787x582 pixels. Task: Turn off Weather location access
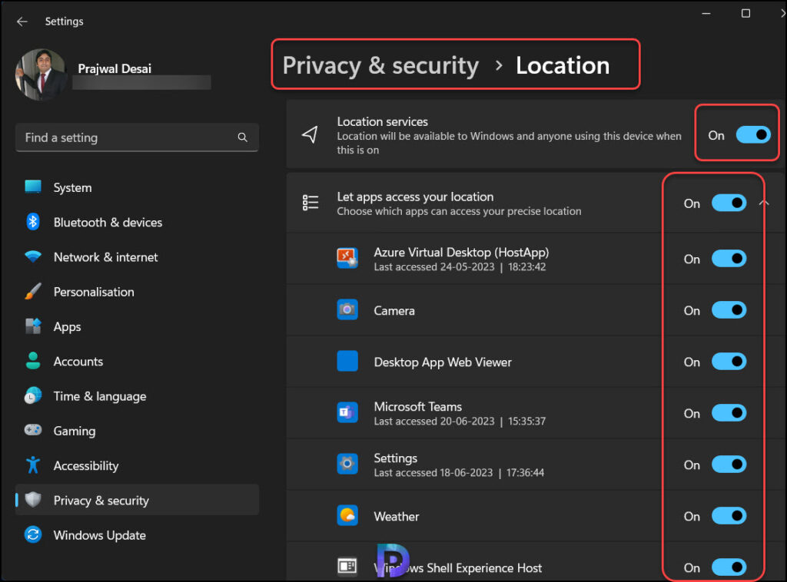(x=729, y=516)
